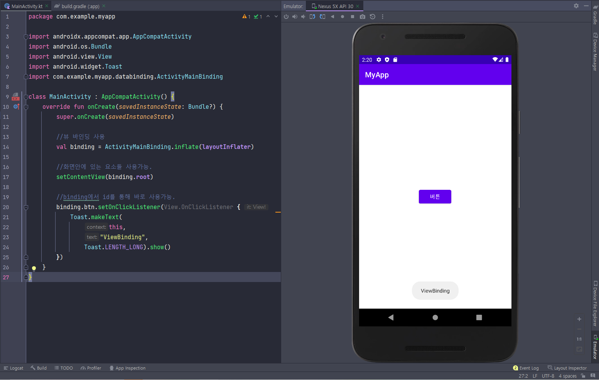Image resolution: width=599 pixels, height=380 pixels.
Task: Collapse the code block at line 20
Action: click(x=26, y=207)
